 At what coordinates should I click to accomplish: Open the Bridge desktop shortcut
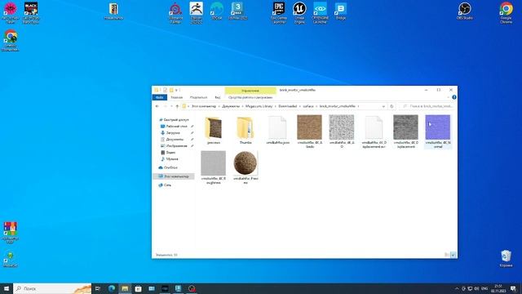[x=341, y=11]
